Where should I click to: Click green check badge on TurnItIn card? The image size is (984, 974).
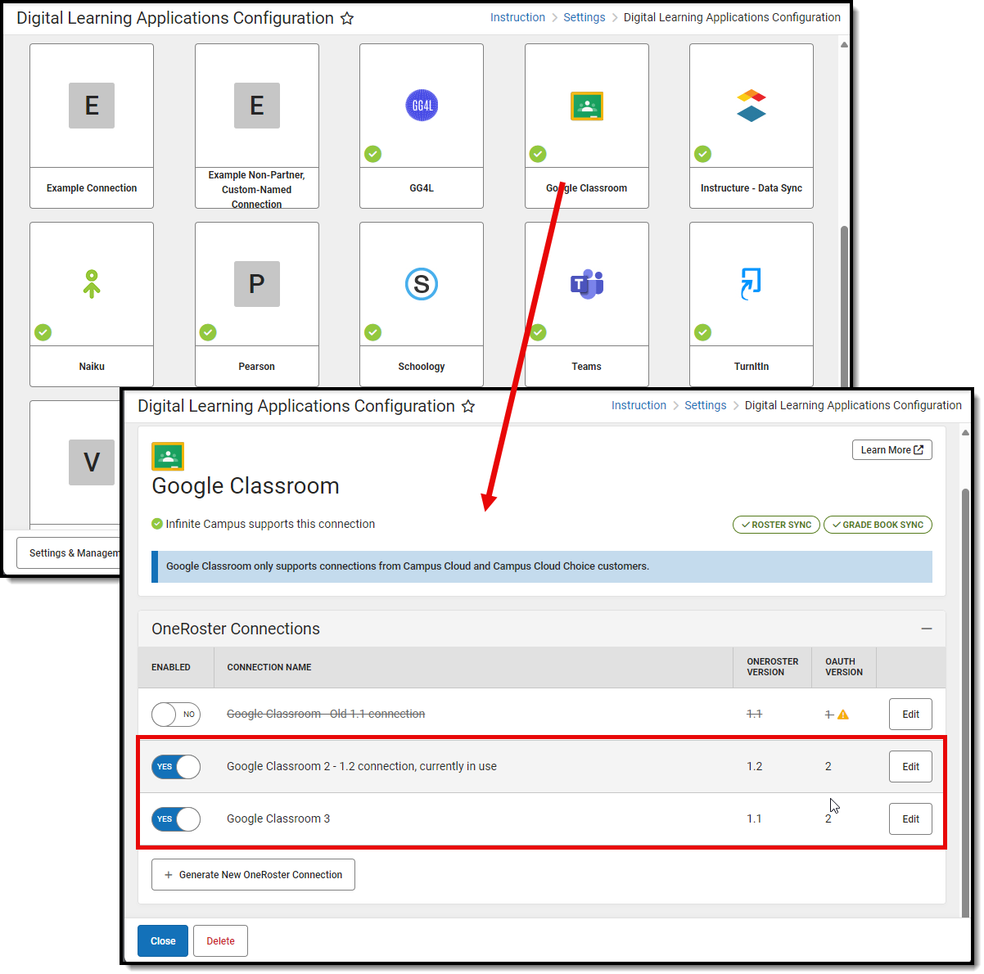coord(703,332)
